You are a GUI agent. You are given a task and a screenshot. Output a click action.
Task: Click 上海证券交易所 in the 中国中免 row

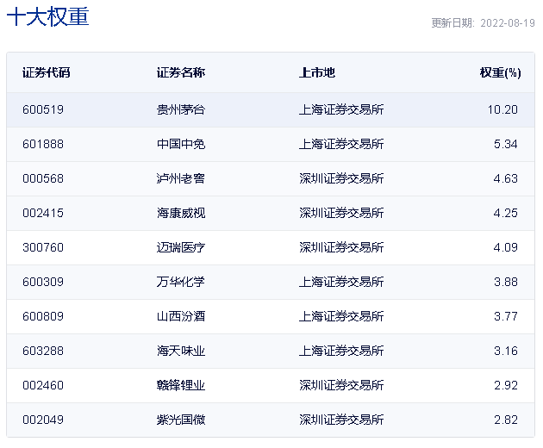tap(341, 144)
